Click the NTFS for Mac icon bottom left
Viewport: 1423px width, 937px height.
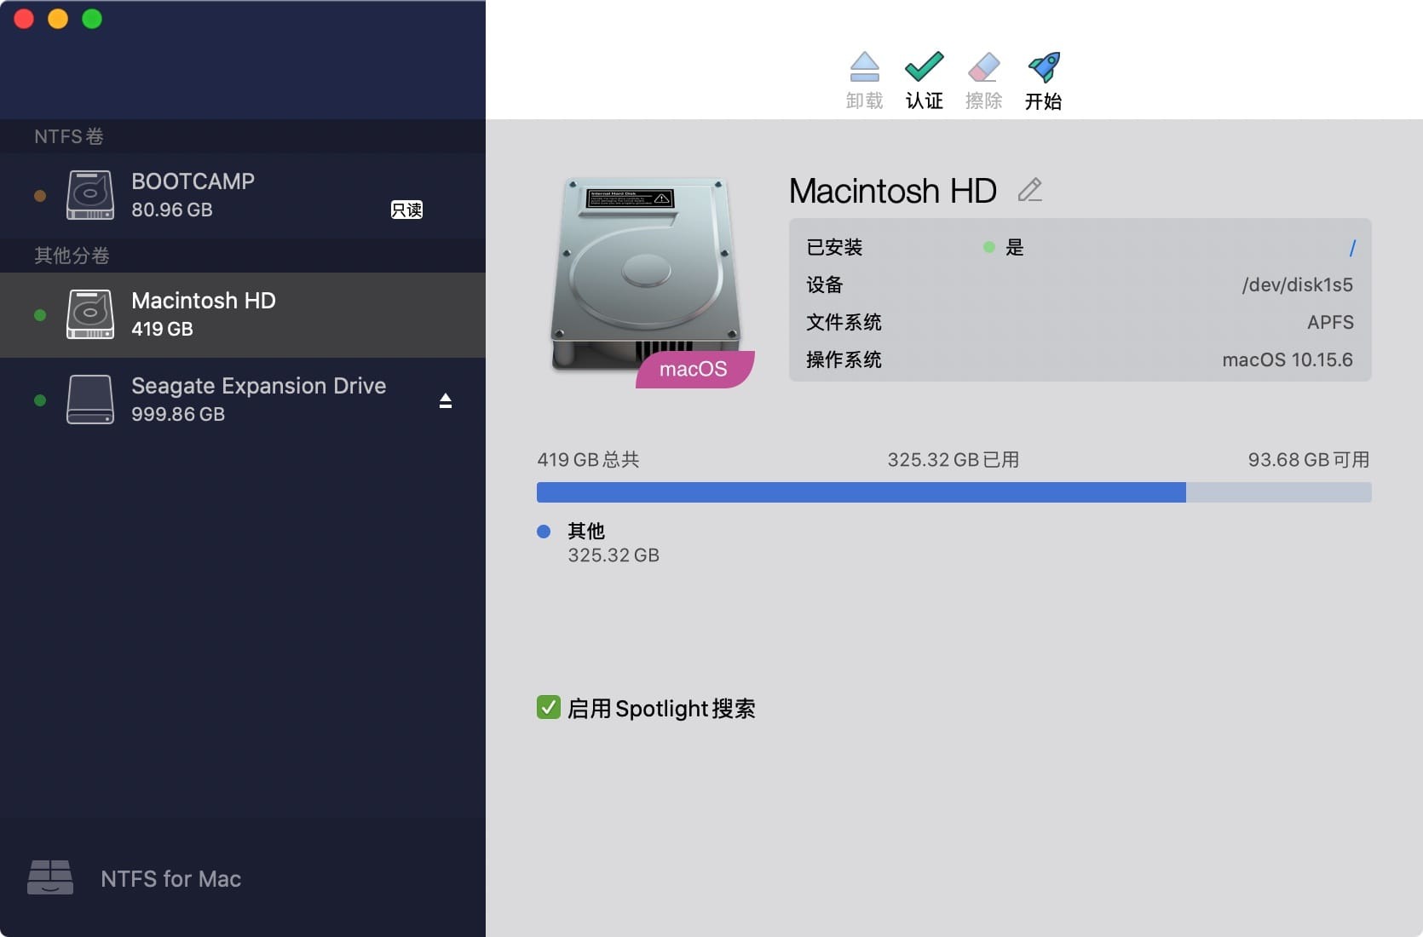50,878
